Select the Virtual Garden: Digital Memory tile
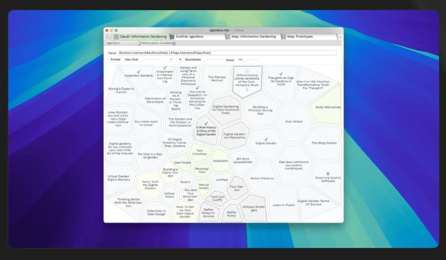Viewport: 446px width, 260px height. point(119,178)
